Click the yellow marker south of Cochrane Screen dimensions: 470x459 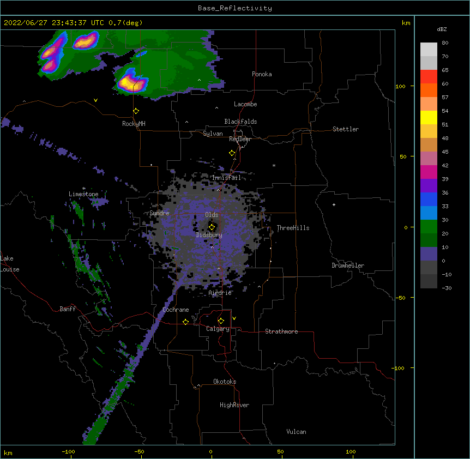click(x=185, y=322)
